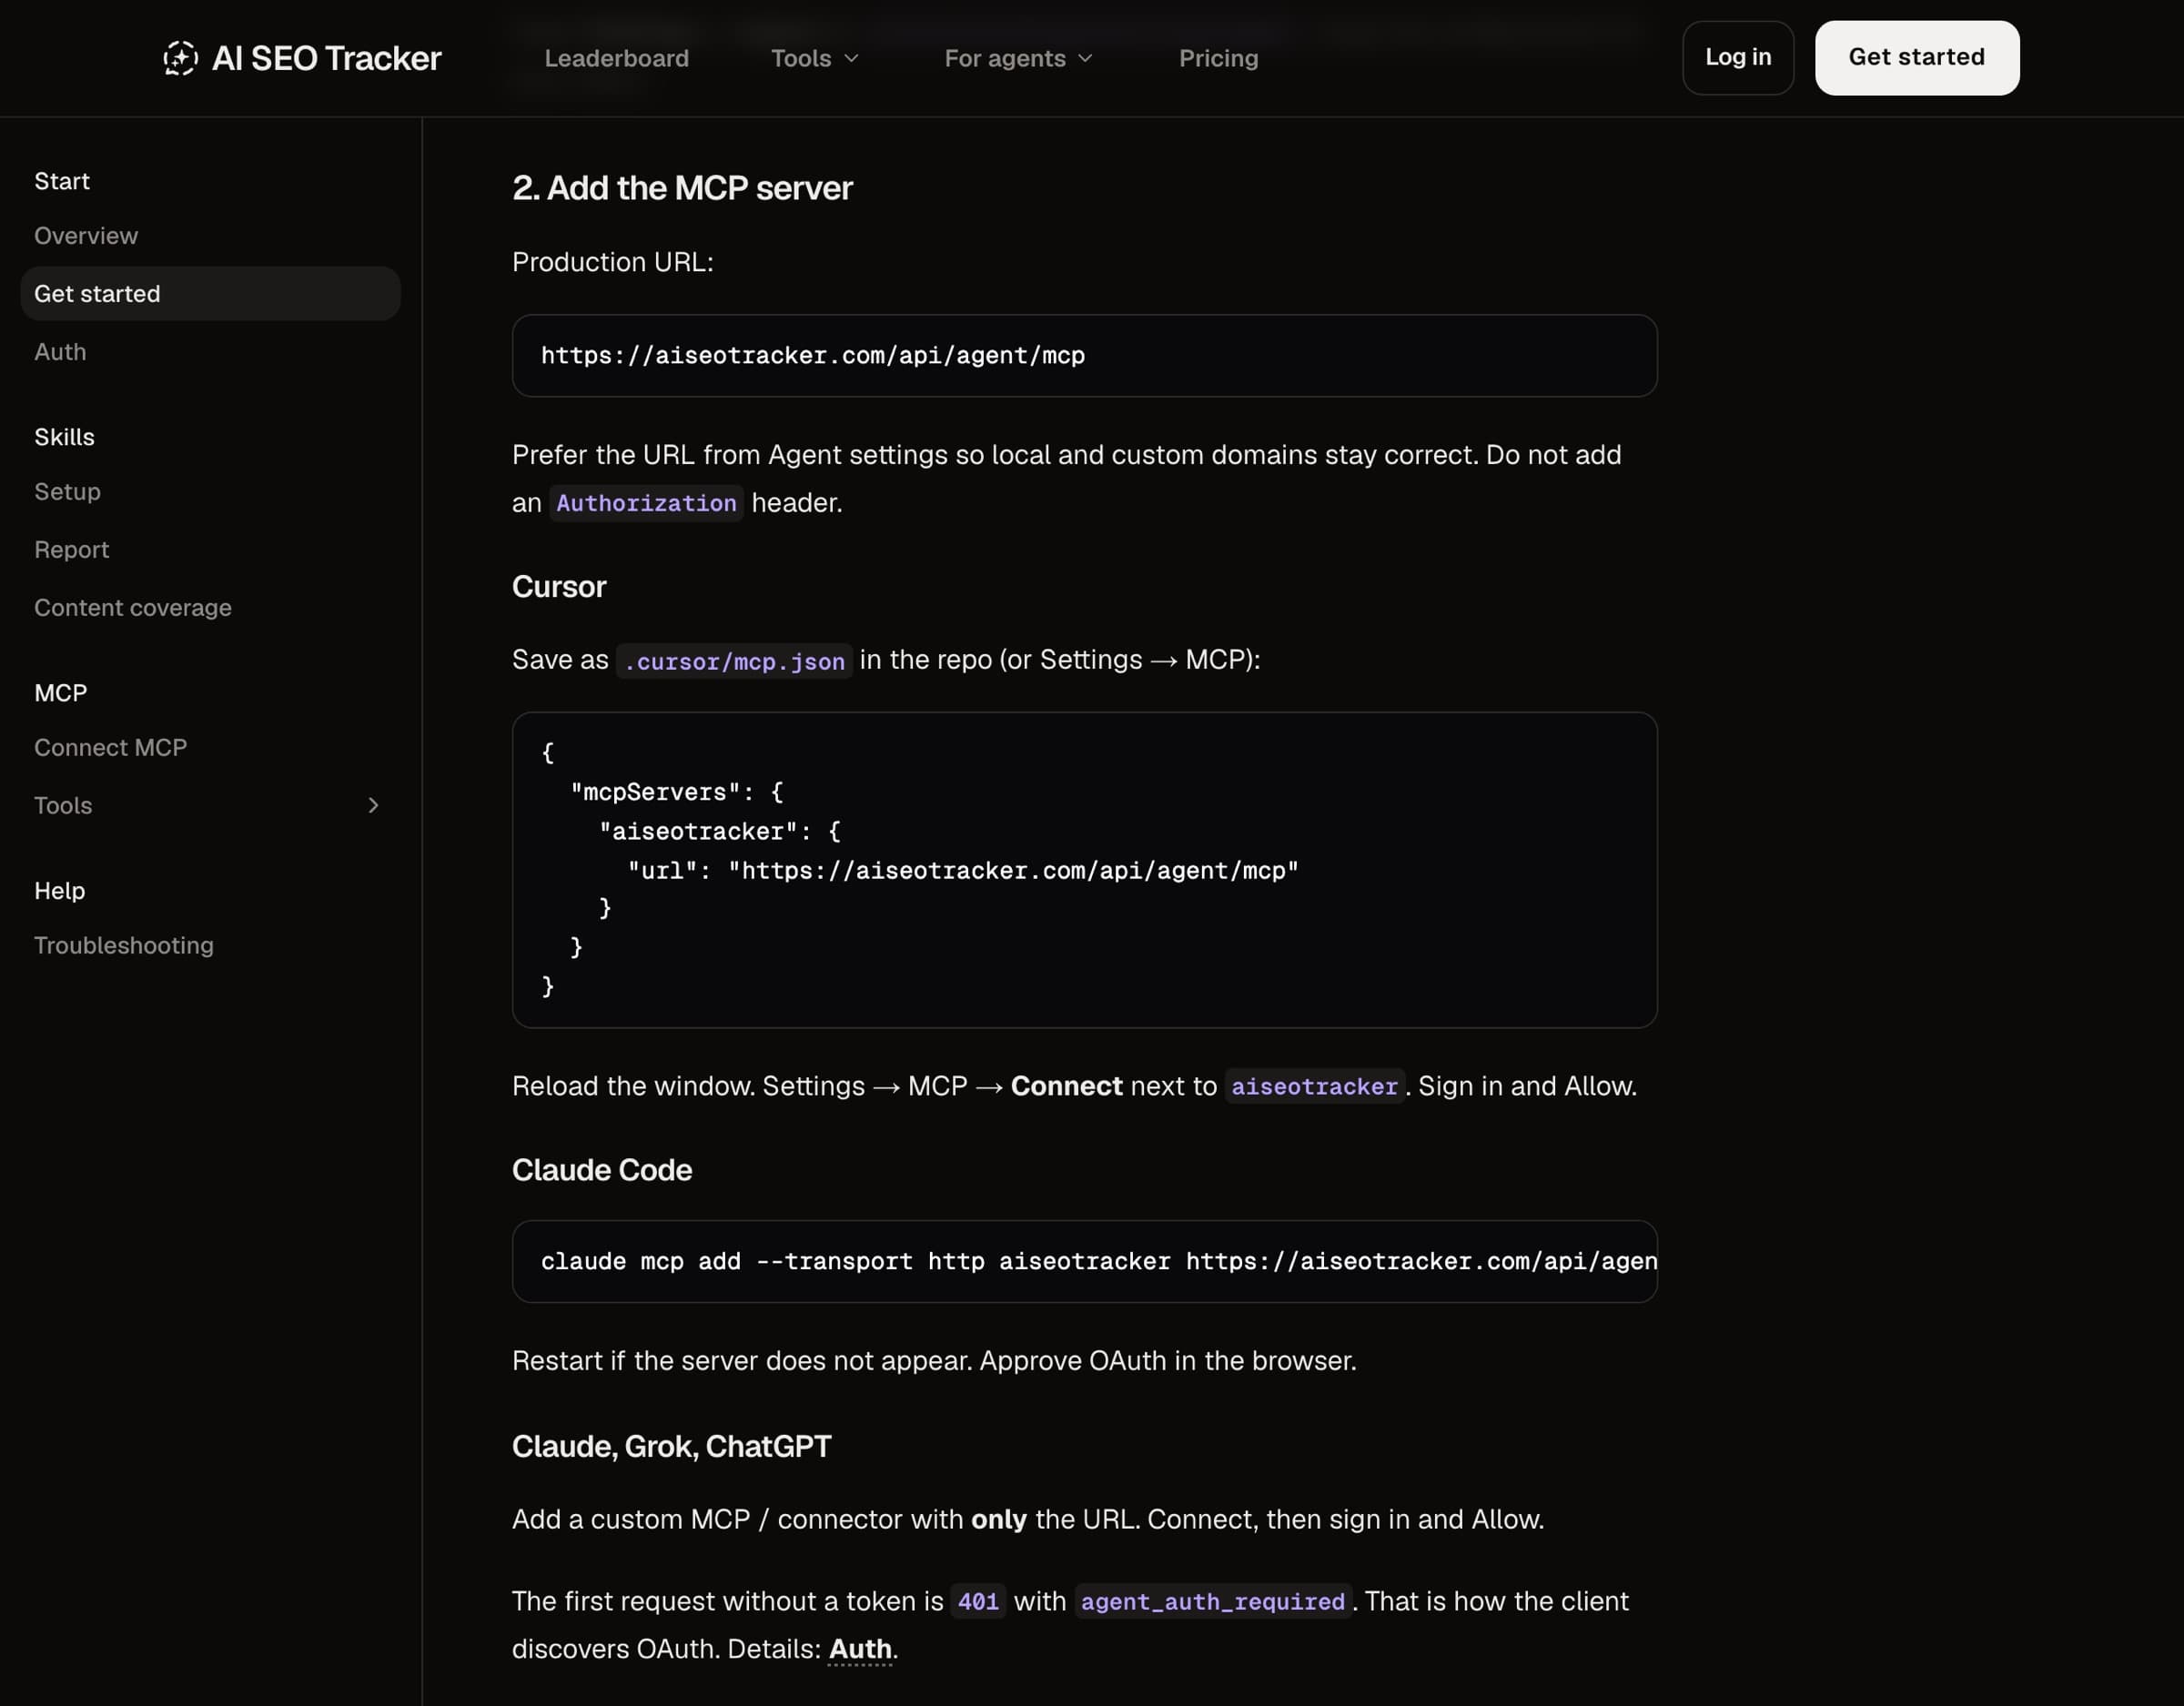Click the 'Cursor' subheading
The image size is (2184, 1706).
(x=559, y=587)
